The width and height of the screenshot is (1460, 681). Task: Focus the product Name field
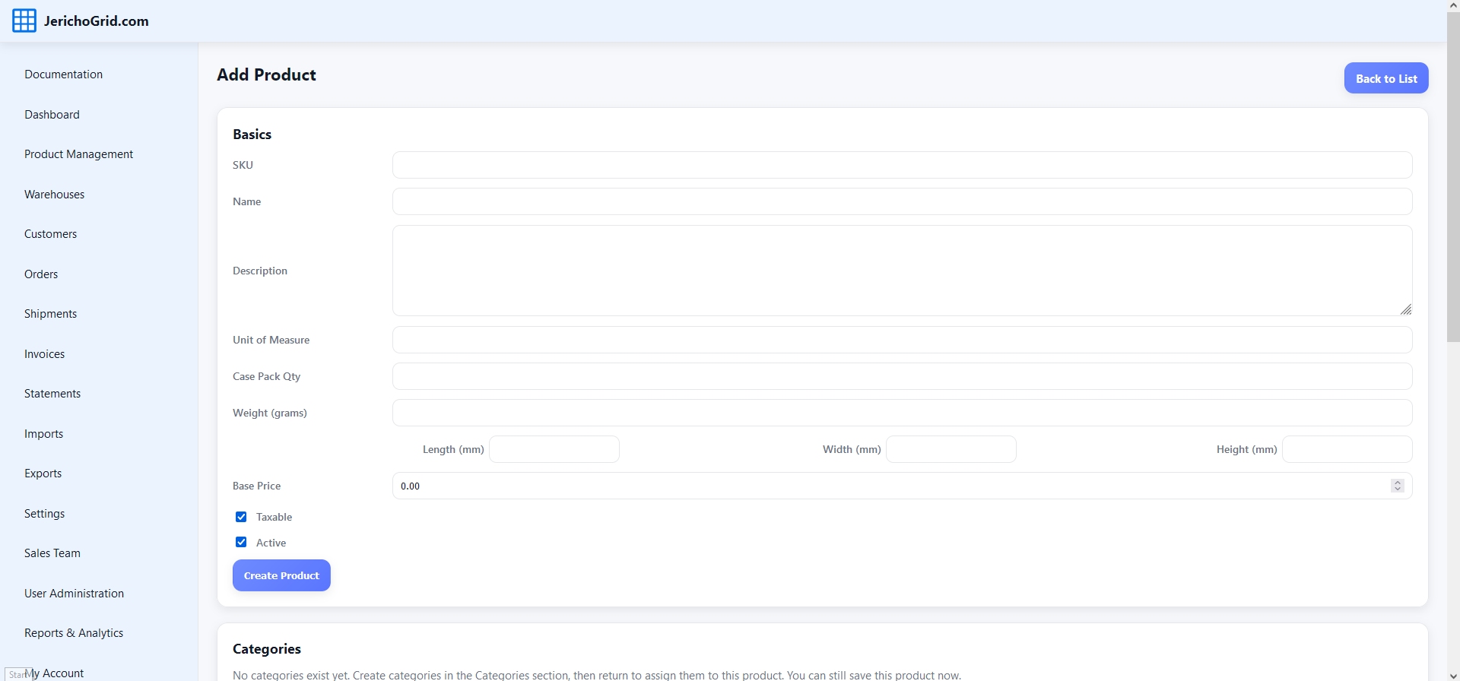pos(902,201)
